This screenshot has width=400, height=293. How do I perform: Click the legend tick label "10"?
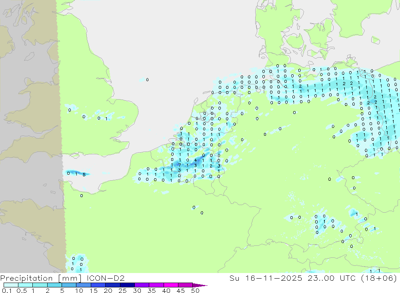(x=79, y=291)
